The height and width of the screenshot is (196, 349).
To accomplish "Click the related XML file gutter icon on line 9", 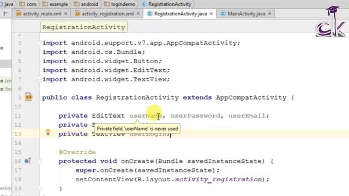I will pos(28,97).
